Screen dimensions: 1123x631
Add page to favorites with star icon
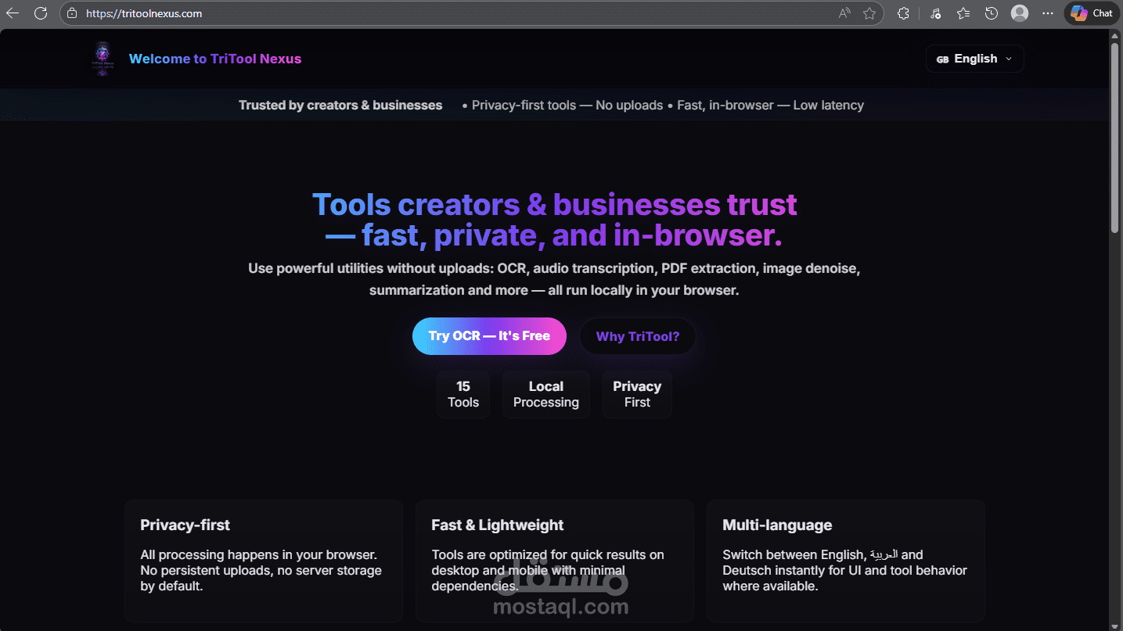point(869,13)
